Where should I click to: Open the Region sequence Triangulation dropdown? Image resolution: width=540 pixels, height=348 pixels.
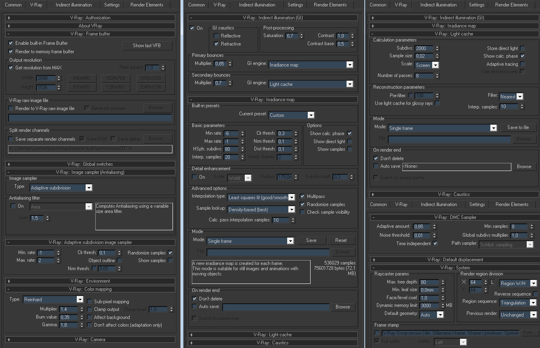click(518, 303)
